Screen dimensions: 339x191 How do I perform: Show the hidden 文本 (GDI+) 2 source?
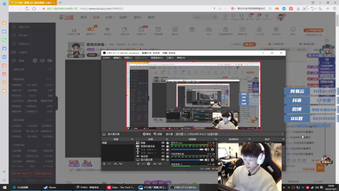[x=163, y=153]
